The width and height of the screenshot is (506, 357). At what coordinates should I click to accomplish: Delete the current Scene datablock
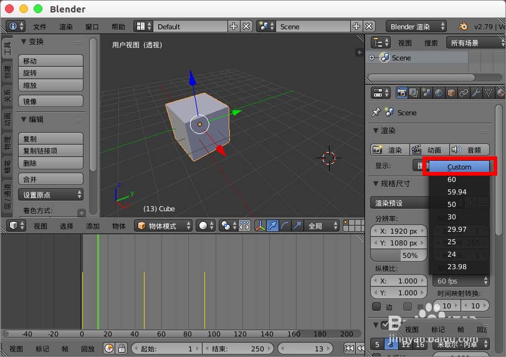[x=369, y=26]
